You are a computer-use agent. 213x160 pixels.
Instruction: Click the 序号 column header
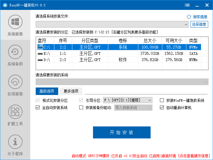(x=63, y=40)
